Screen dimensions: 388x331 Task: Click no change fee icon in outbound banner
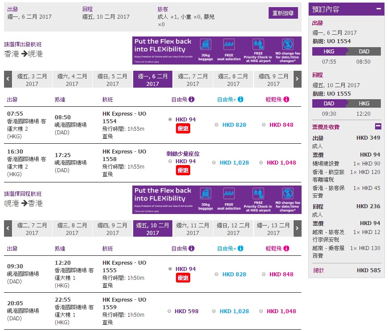(x=287, y=45)
